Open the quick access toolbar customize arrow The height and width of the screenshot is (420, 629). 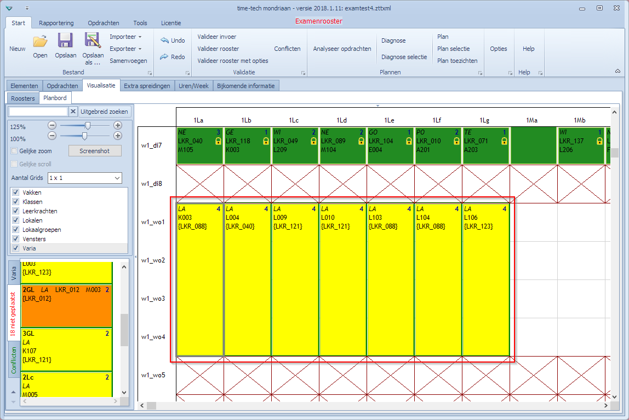coord(27,8)
